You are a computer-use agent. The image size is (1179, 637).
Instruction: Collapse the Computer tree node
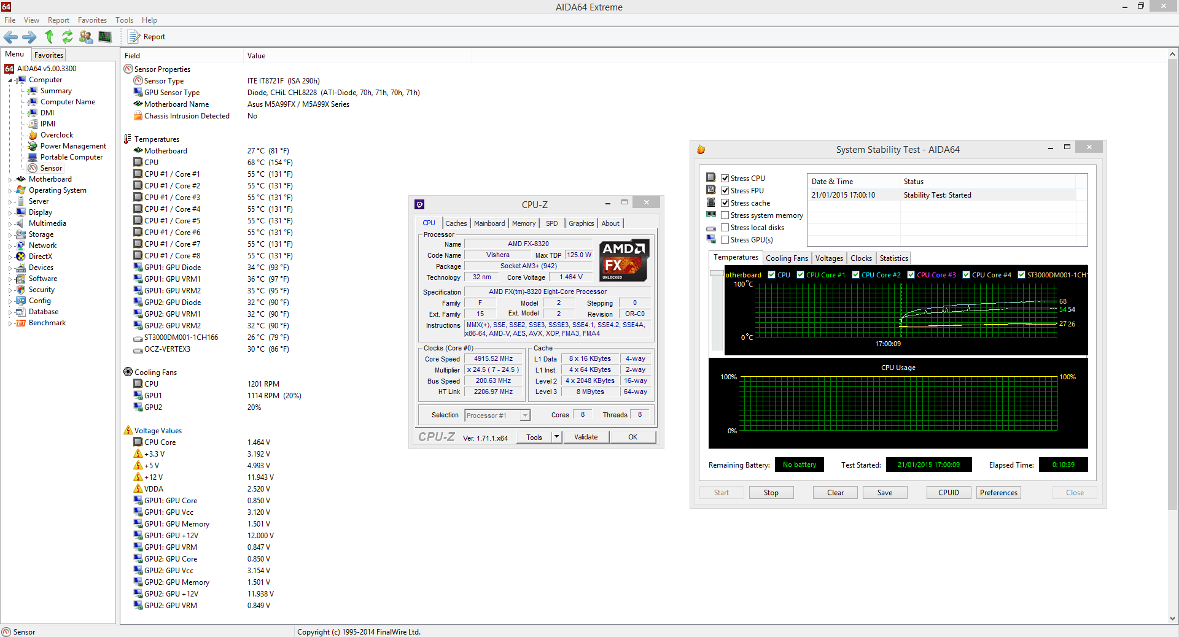click(10, 80)
